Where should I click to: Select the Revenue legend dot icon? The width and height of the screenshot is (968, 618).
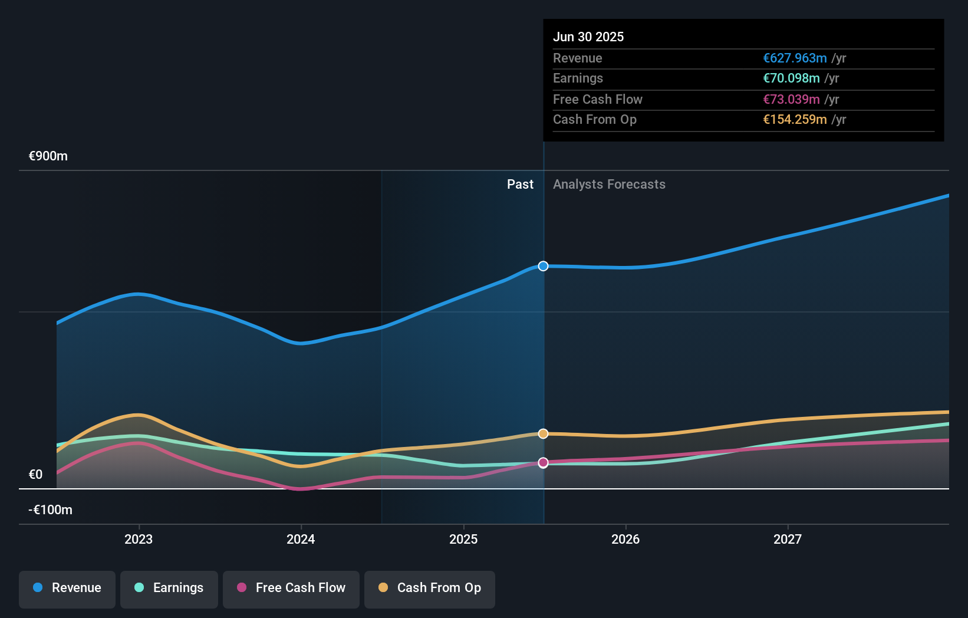pos(37,588)
